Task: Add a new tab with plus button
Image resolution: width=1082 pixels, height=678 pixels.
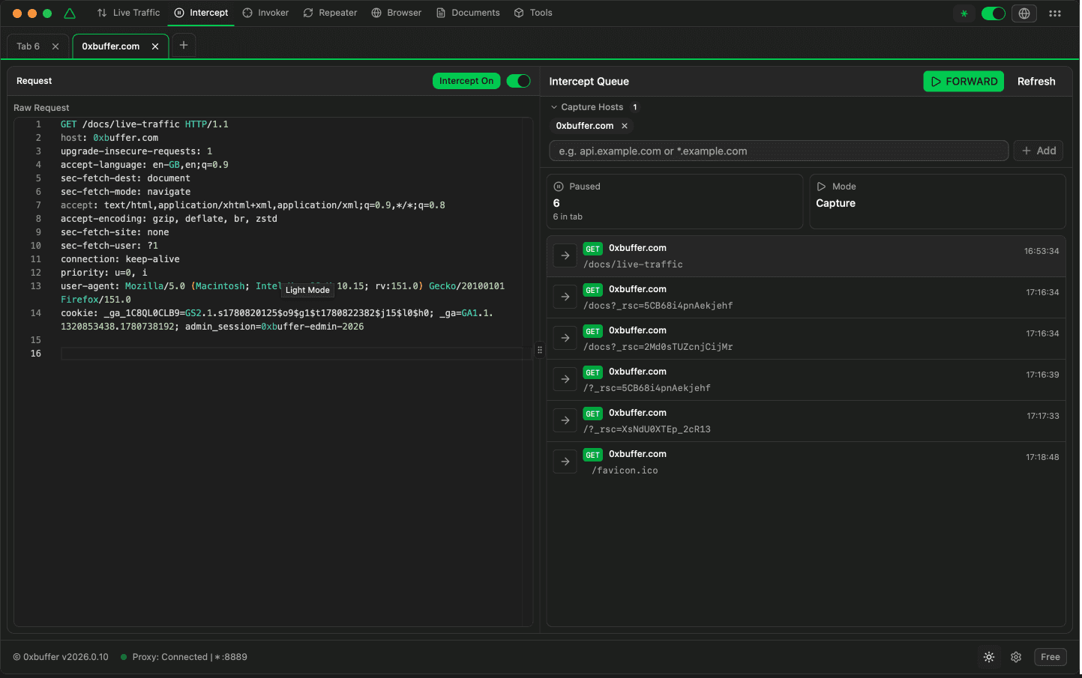Action: (184, 45)
